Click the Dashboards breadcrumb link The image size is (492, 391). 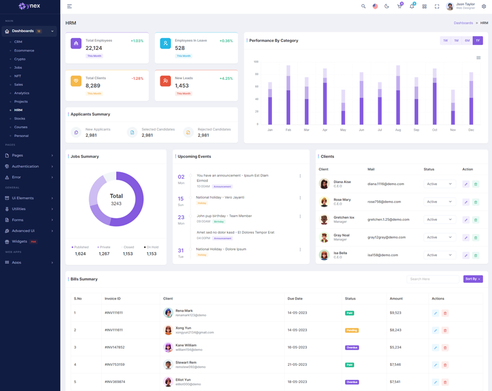(463, 23)
